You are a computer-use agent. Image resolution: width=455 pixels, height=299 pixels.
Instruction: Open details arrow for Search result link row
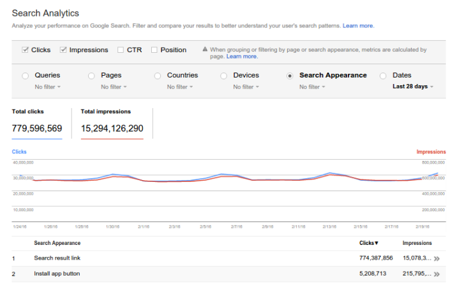coord(436,258)
